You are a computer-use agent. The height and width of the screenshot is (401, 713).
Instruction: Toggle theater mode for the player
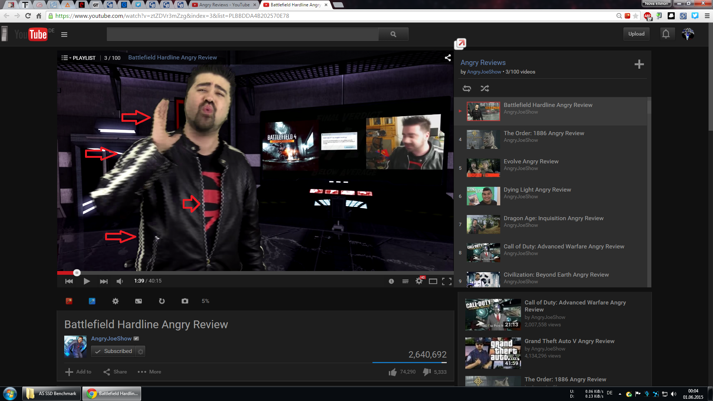point(433,281)
